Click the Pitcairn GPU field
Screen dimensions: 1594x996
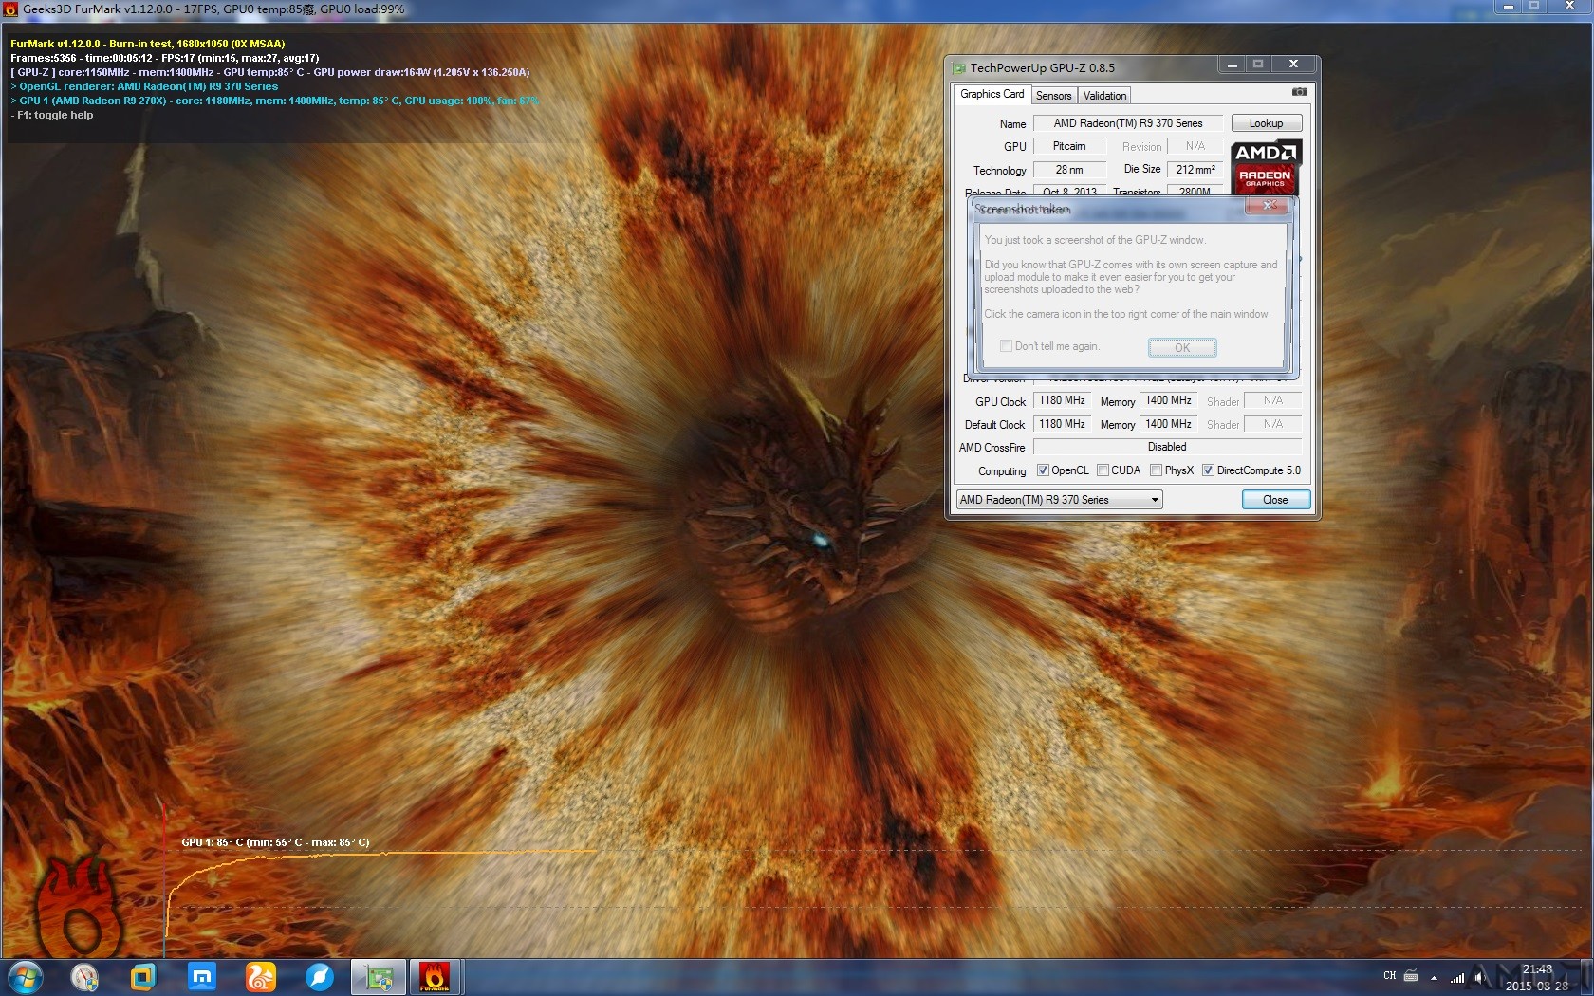(1069, 146)
